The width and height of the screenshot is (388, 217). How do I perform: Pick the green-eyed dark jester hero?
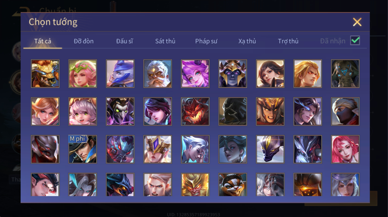(x=120, y=112)
